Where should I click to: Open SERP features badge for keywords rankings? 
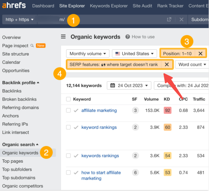click(x=135, y=156)
